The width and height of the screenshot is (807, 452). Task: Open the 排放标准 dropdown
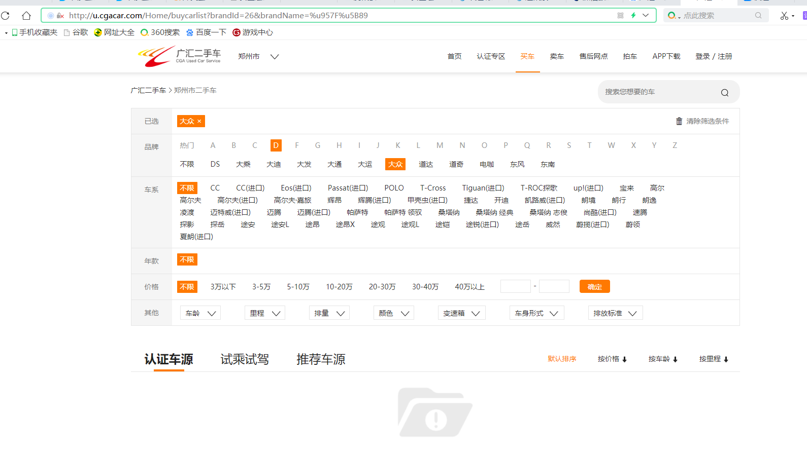click(616, 313)
